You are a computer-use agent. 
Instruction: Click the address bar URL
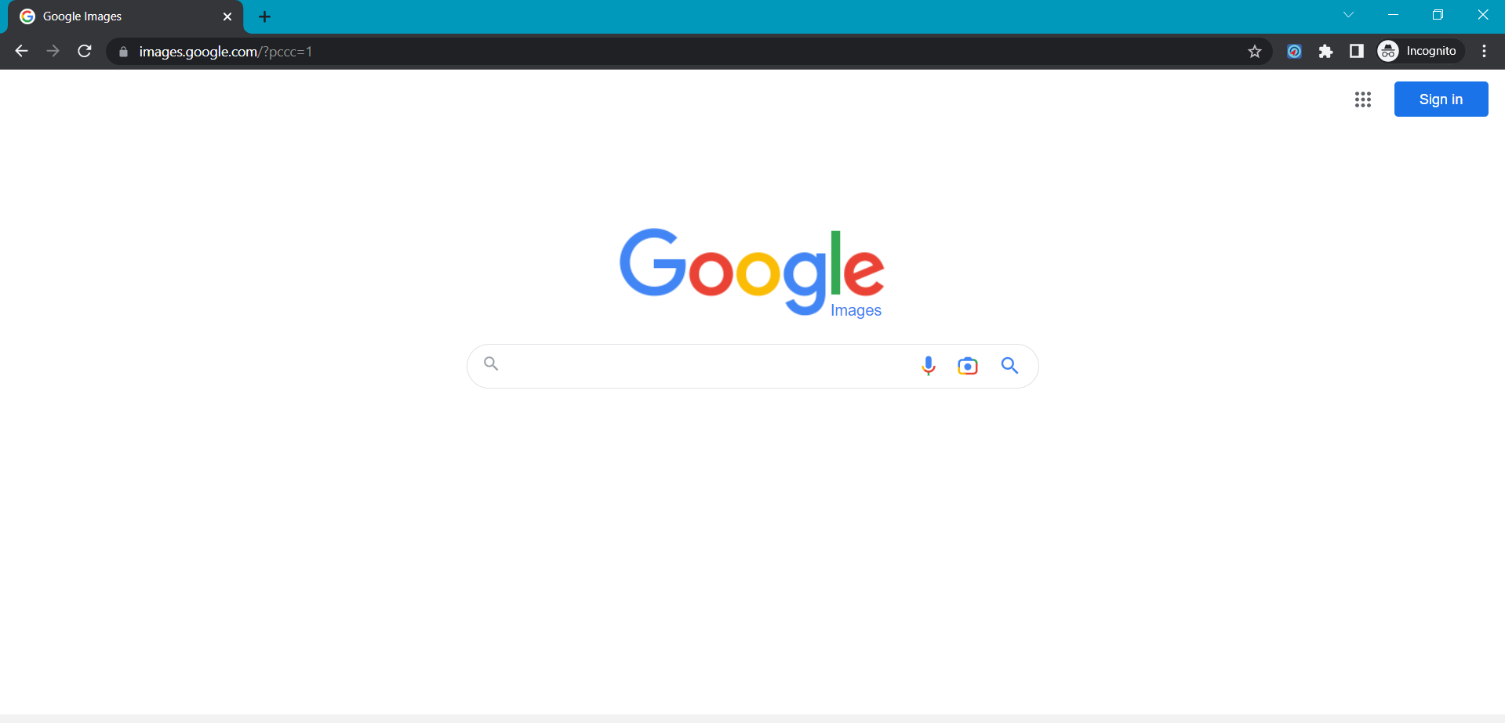pos(226,52)
